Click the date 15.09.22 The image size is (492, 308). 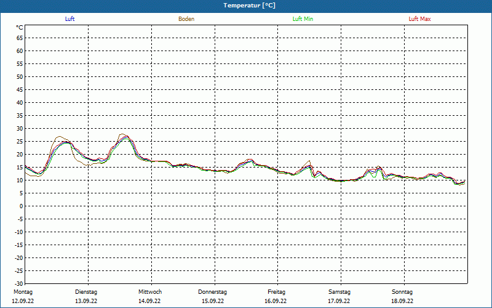tap(213, 301)
